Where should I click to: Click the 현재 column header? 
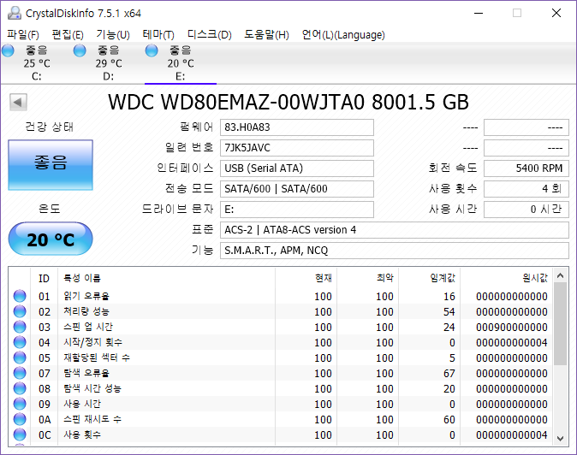coord(306,279)
